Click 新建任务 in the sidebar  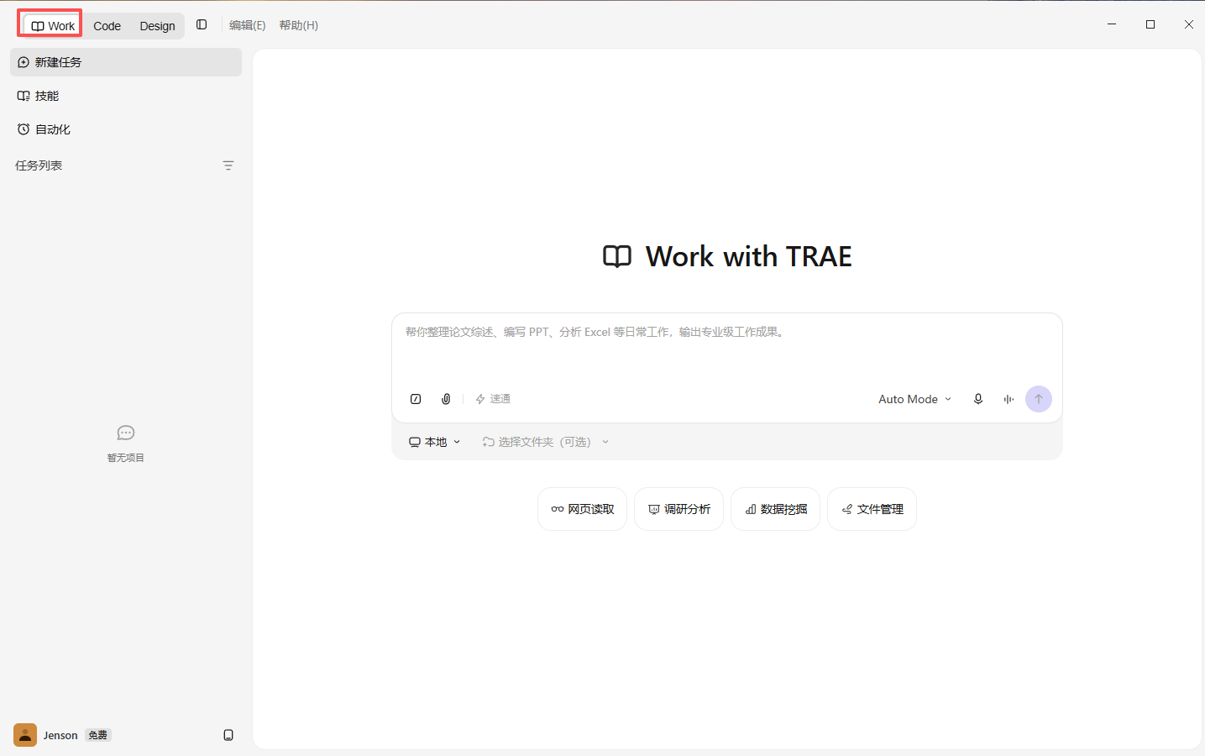(126, 62)
